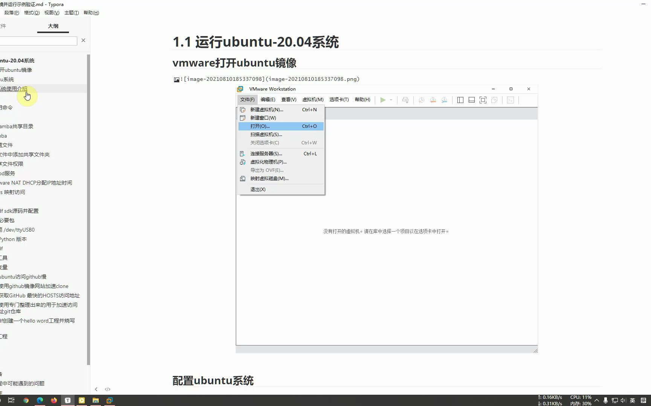
Task: Open Task View from the taskbar
Action: (x=11, y=400)
